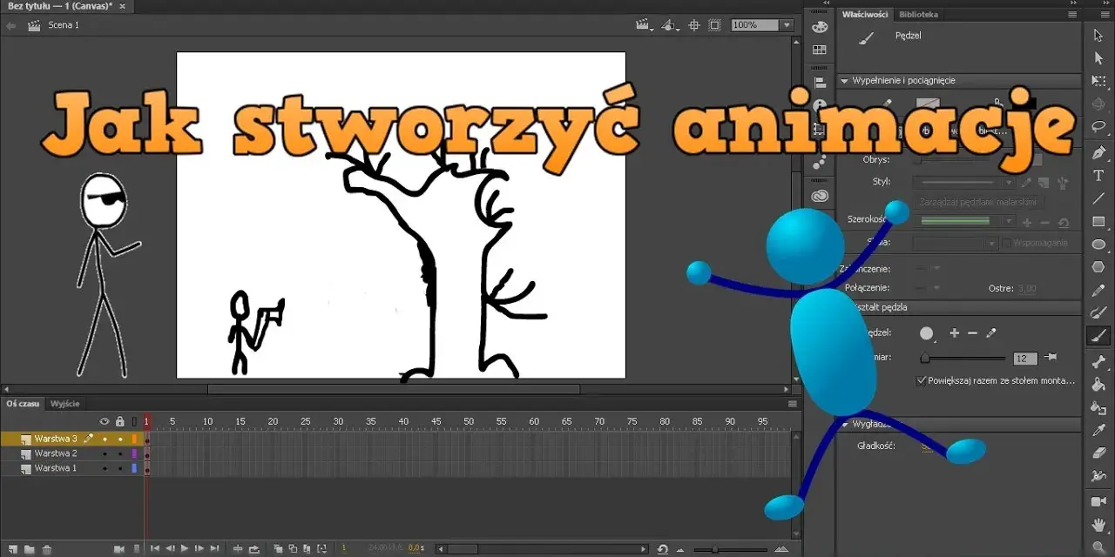1115x557 pixels.
Task: Select the Eyedropper tool
Action: [x=1098, y=430]
